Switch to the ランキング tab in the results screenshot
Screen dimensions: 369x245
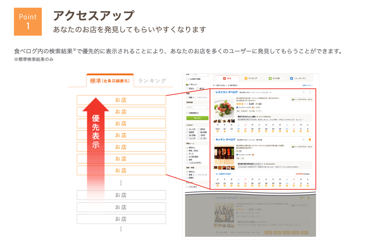point(251,78)
